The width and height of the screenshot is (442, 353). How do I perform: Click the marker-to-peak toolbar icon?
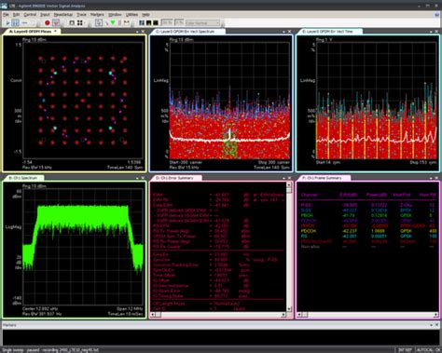click(x=127, y=23)
